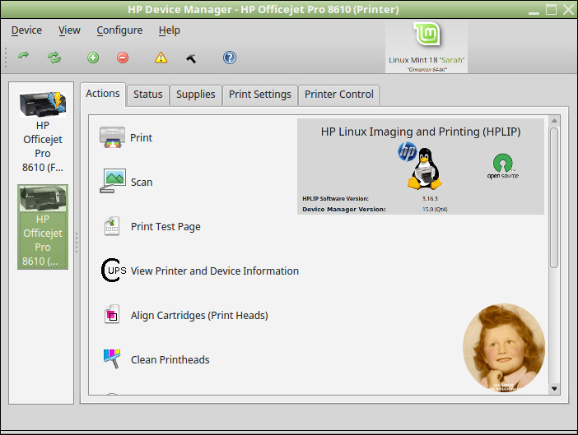Click the Print Test Page icon

point(112,226)
